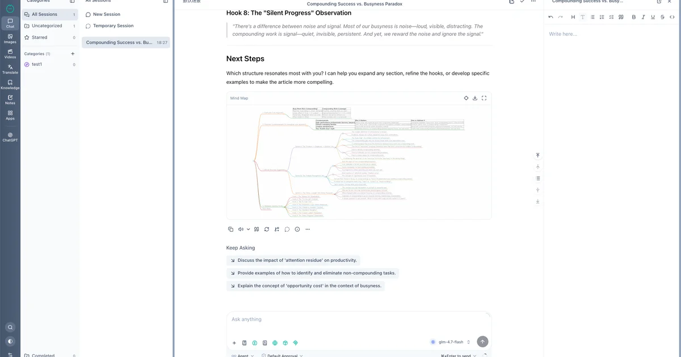Insert numbered list in notes editor
The image size is (681, 357).
coord(602,17)
